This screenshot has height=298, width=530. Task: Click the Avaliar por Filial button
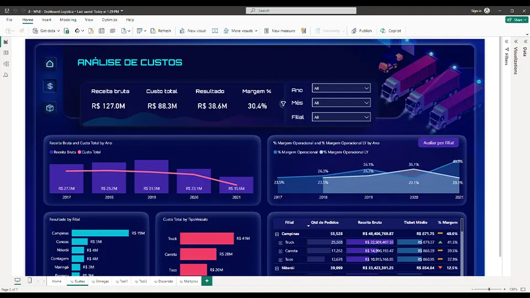438,143
